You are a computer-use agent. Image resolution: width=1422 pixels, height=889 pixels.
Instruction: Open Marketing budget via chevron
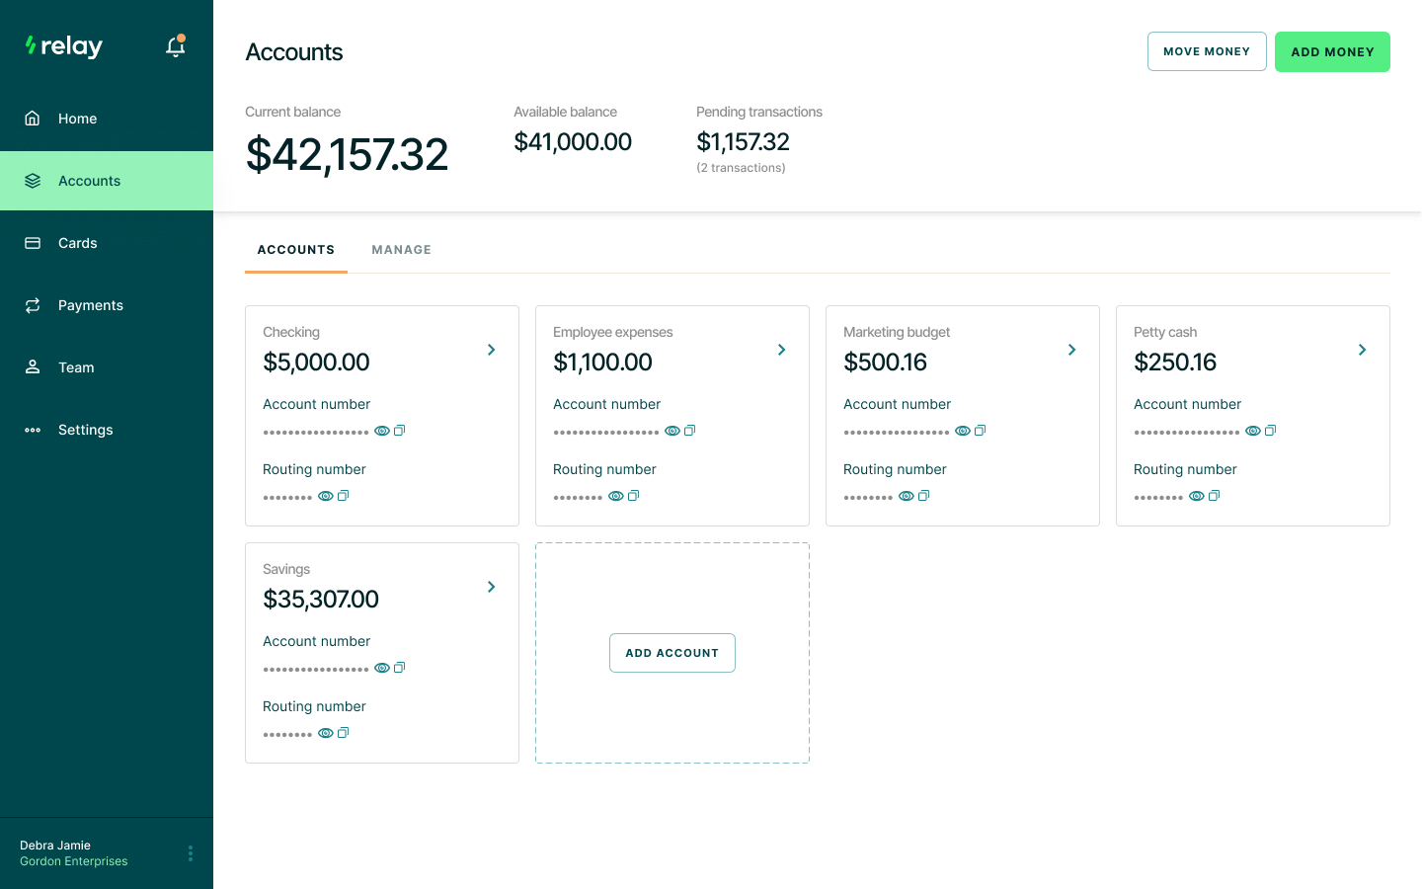tap(1072, 350)
